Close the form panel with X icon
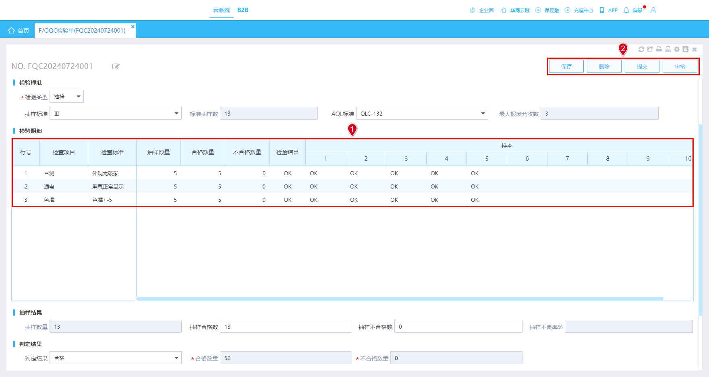 [694, 49]
